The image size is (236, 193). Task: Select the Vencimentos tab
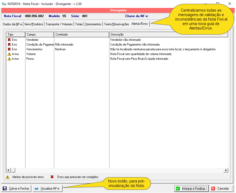[93, 24]
